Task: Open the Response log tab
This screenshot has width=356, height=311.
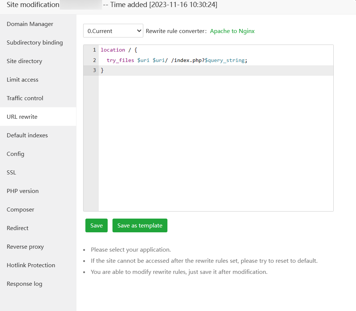Action: pyautogui.click(x=25, y=284)
